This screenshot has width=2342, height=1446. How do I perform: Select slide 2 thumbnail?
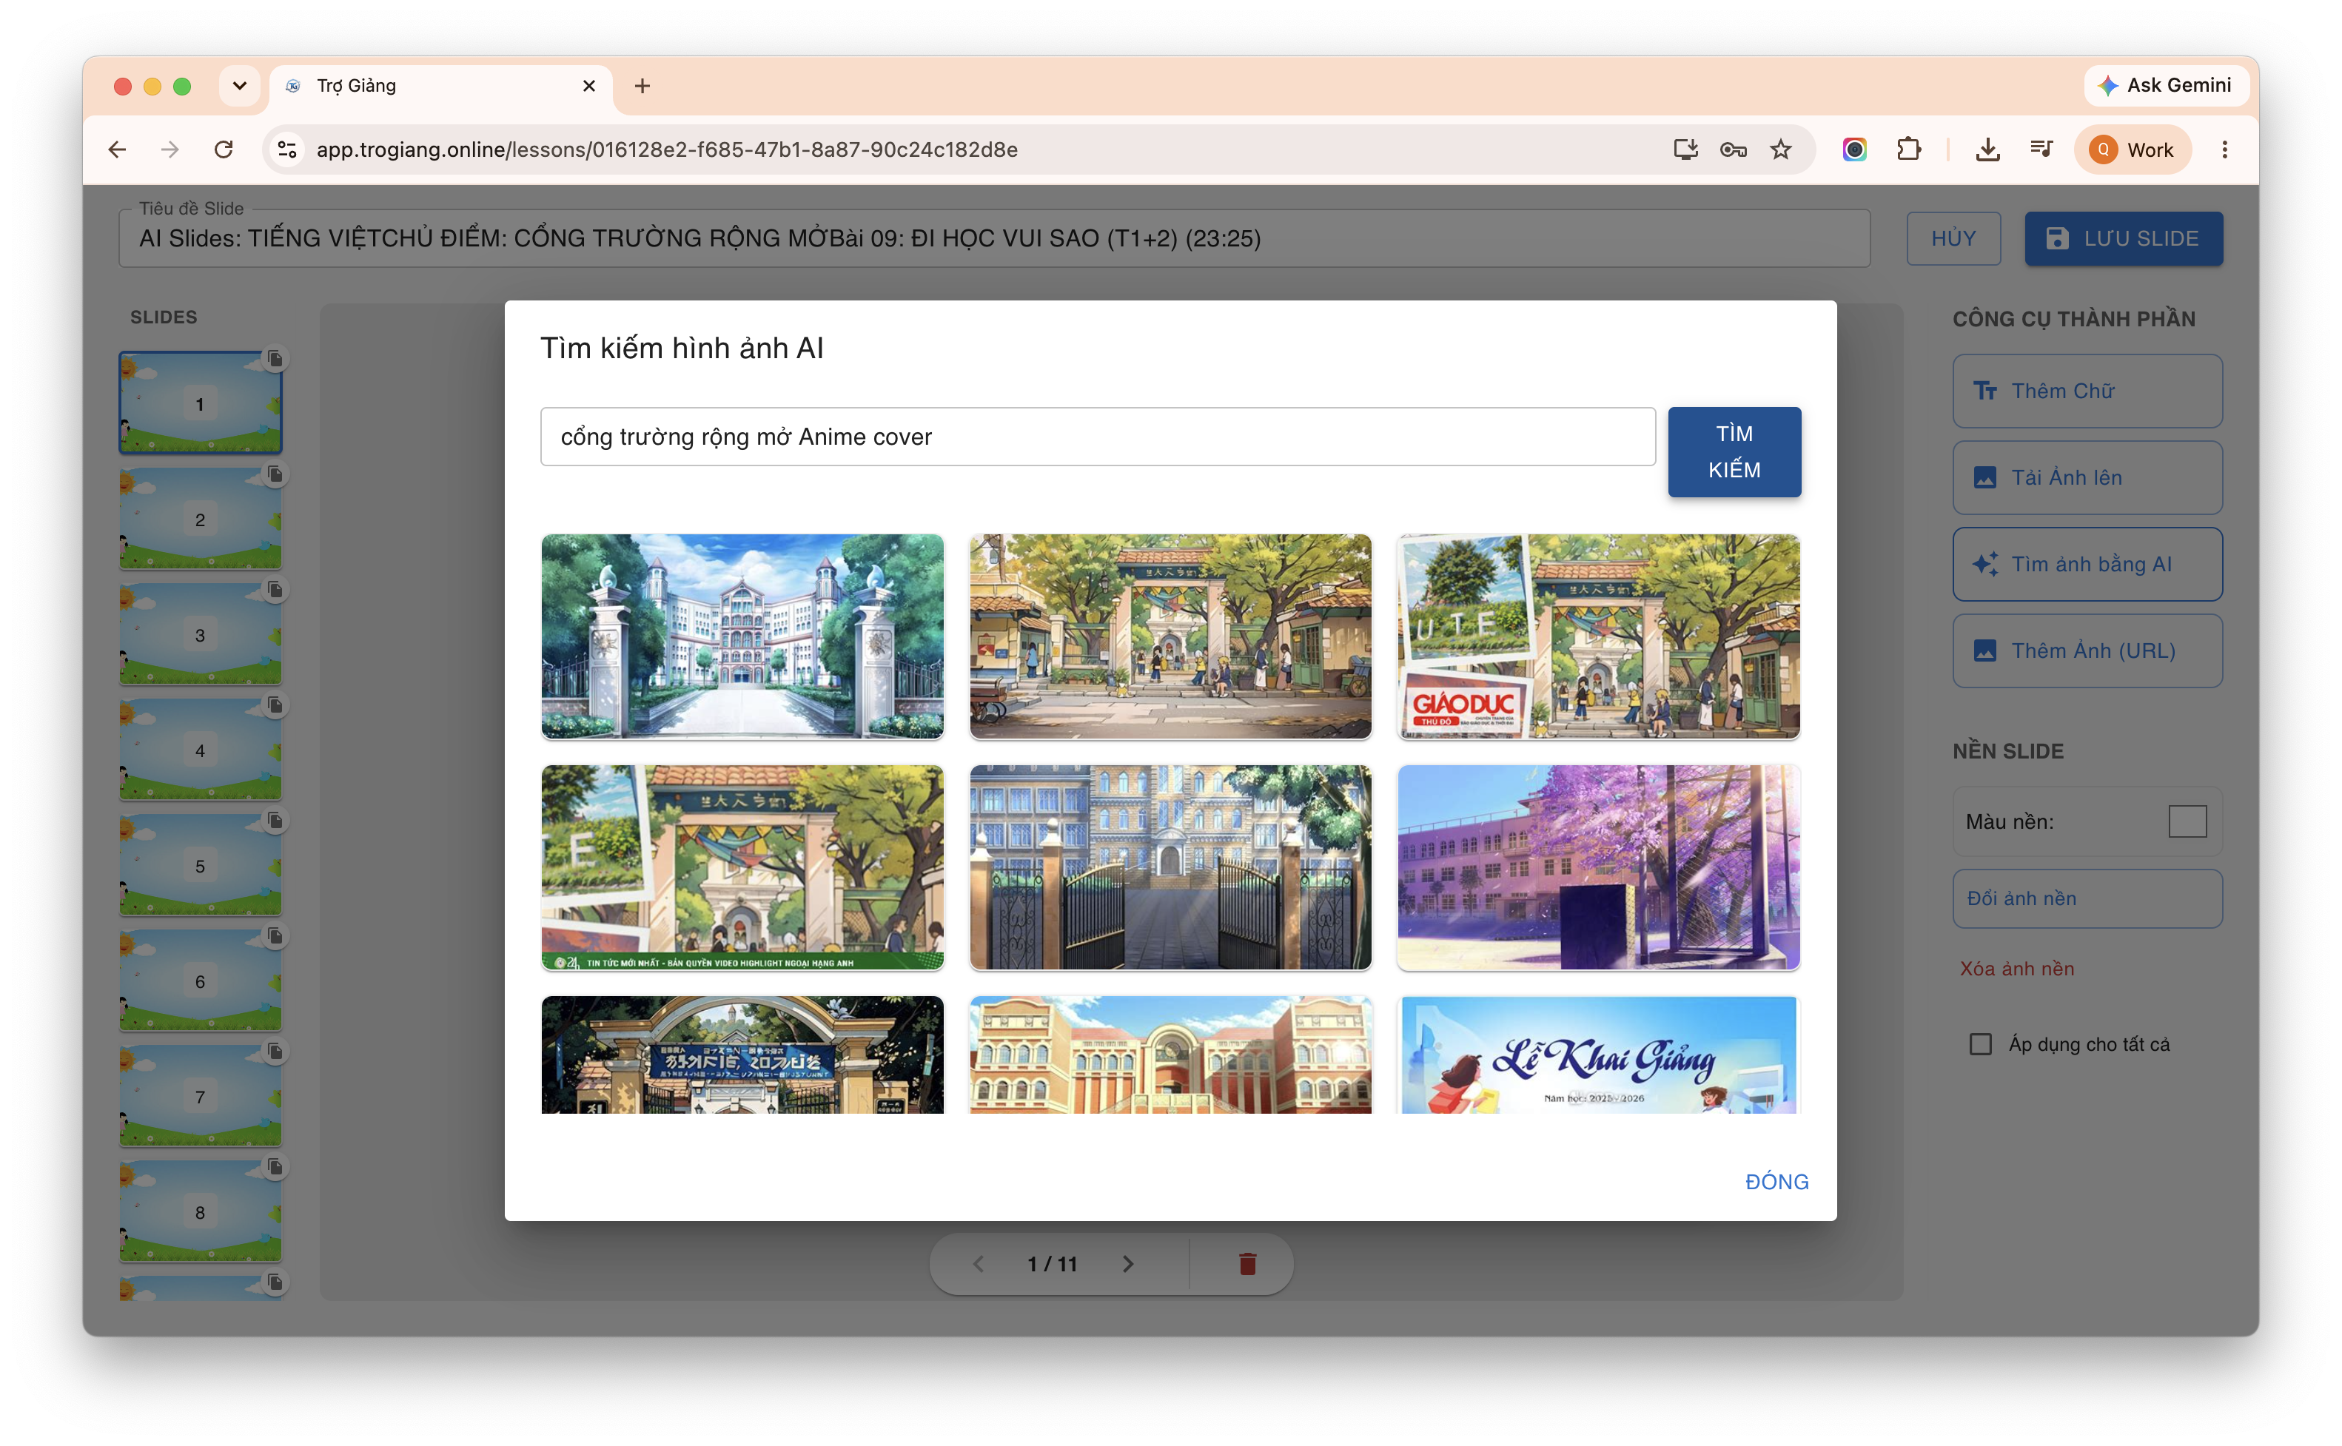click(200, 518)
